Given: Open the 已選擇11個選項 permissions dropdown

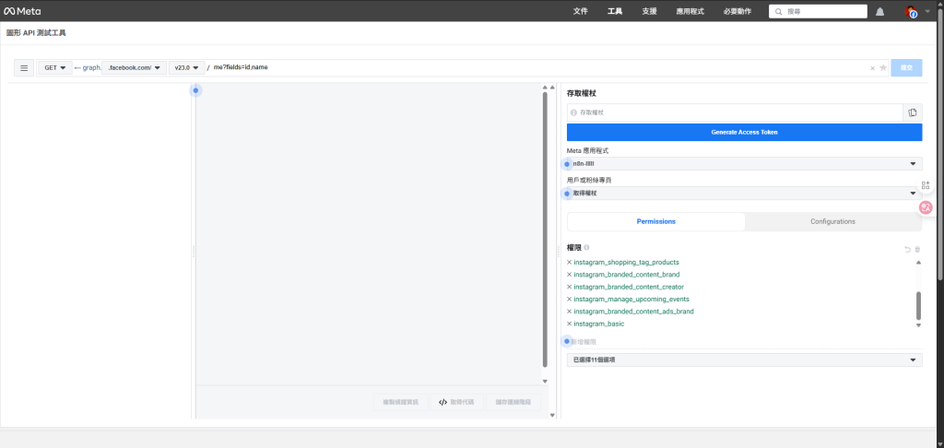Looking at the screenshot, I should (744, 360).
